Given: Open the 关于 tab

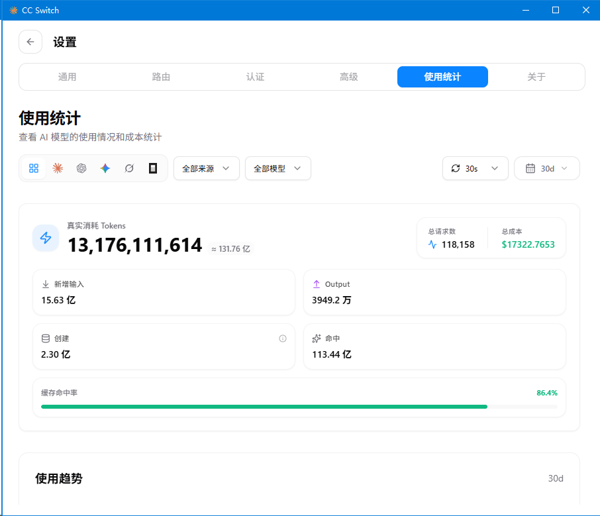Looking at the screenshot, I should [536, 77].
